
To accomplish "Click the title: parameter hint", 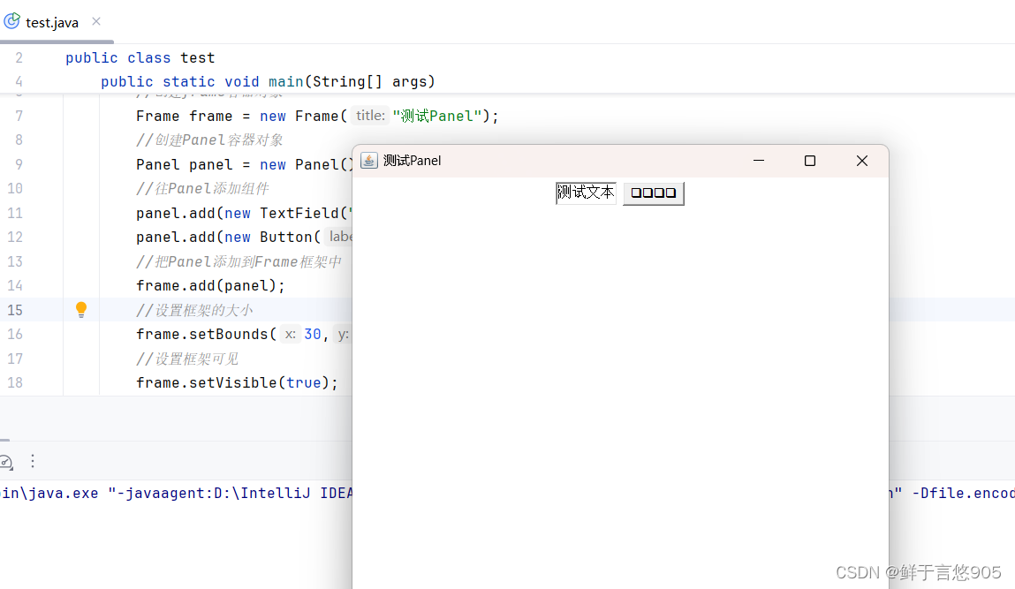I will [x=370, y=116].
